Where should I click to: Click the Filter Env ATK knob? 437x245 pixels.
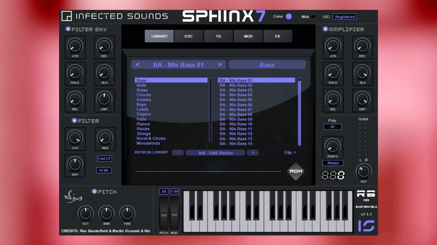(x=75, y=45)
